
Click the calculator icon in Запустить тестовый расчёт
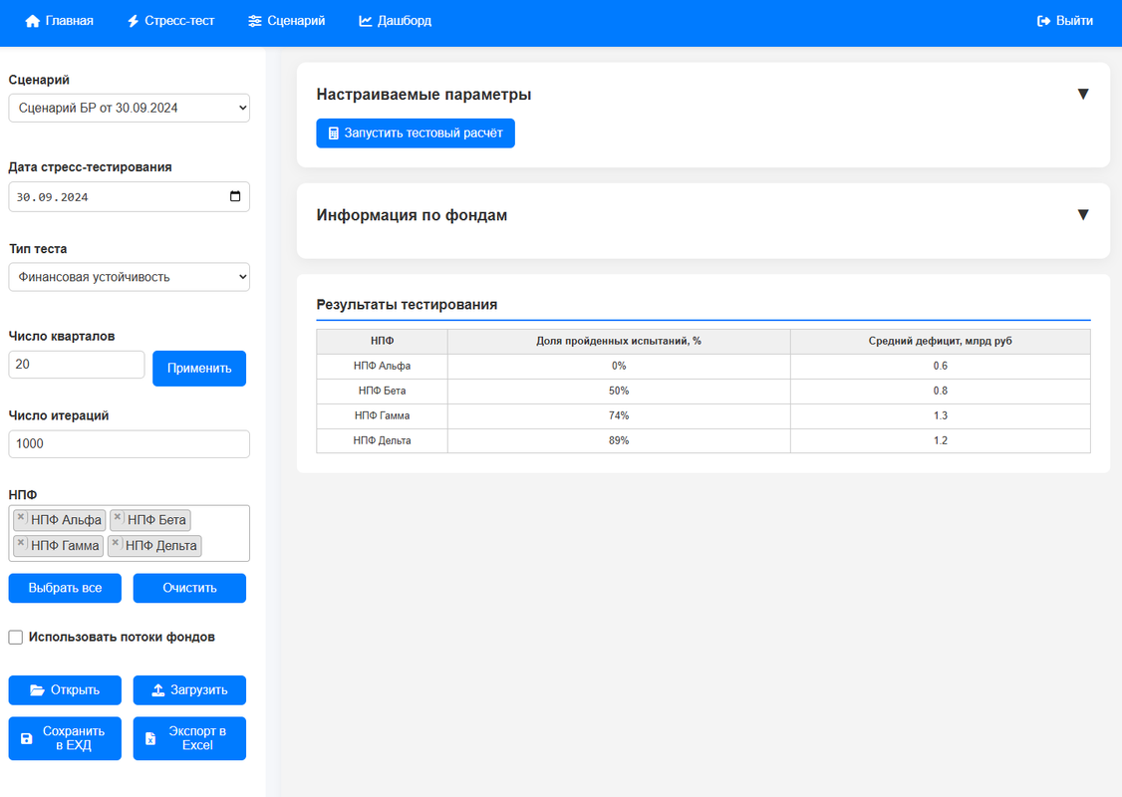[333, 133]
